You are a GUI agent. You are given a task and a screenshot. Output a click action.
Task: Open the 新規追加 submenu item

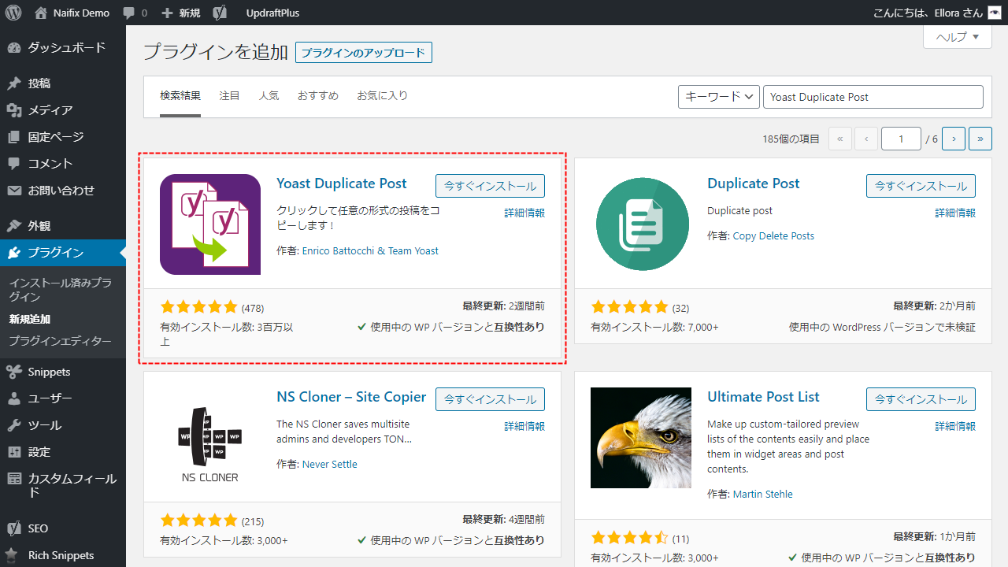[x=29, y=319]
